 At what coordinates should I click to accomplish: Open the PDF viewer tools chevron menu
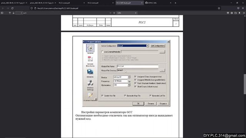(244, 13)
